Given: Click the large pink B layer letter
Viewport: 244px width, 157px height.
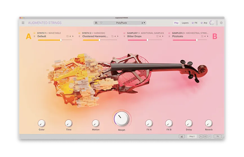Looking at the screenshot, I should pyautogui.click(x=215, y=36).
